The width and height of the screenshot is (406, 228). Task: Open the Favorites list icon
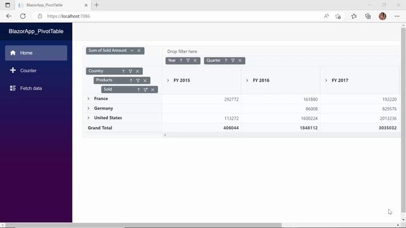tap(354, 16)
